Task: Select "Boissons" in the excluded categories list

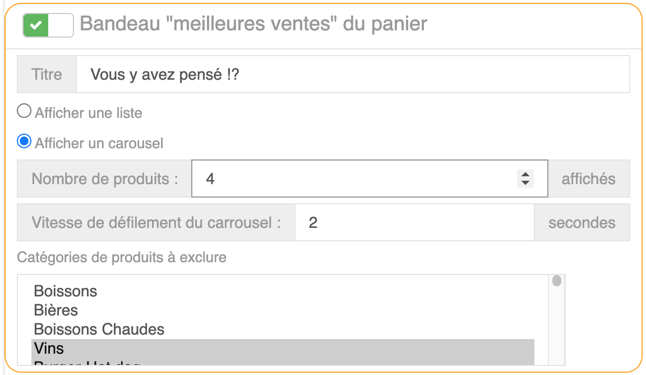Action: (66, 291)
